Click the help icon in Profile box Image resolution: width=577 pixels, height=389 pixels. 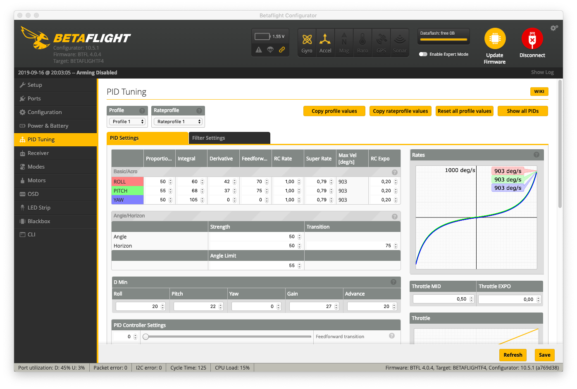pyautogui.click(x=142, y=111)
